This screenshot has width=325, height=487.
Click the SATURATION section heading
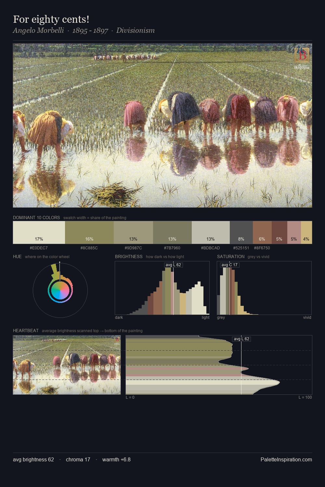coord(231,256)
